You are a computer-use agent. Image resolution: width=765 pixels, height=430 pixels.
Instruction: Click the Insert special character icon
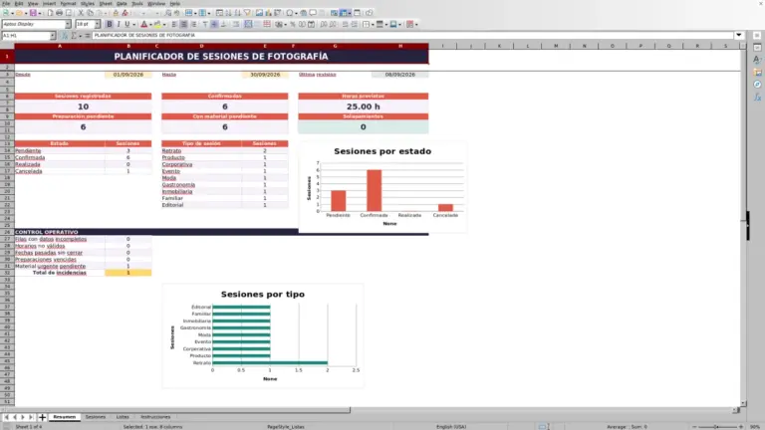click(x=290, y=13)
